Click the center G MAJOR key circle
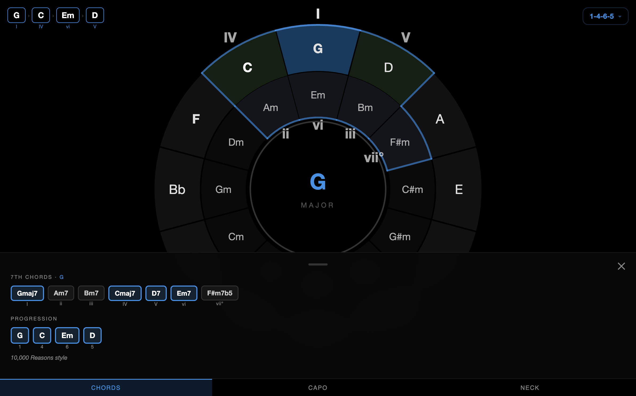The width and height of the screenshot is (636, 396). tap(318, 189)
